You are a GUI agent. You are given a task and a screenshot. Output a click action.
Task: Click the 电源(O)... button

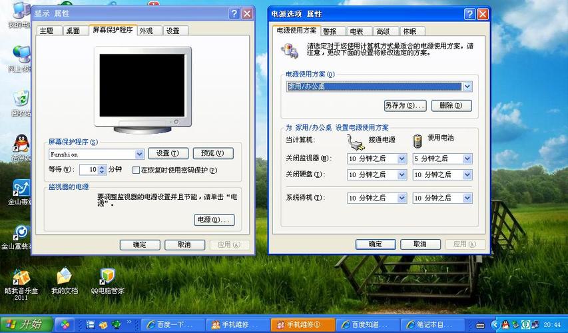click(214, 220)
